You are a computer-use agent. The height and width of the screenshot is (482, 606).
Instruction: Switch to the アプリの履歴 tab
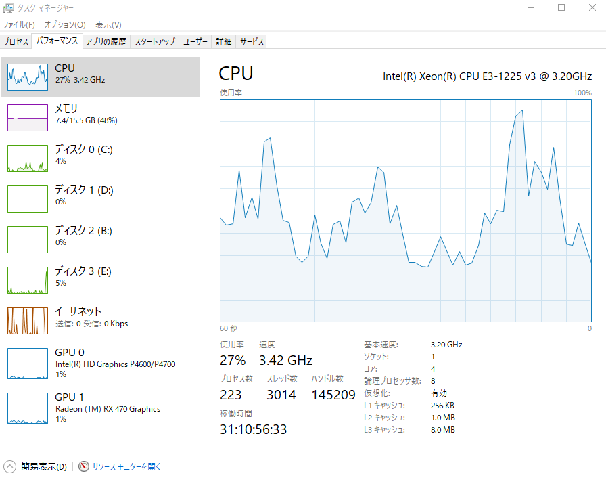[106, 41]
